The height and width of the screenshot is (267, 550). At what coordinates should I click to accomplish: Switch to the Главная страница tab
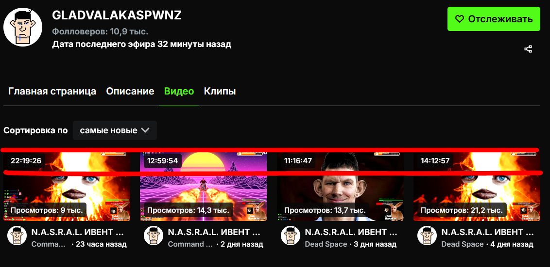(52, 91)
